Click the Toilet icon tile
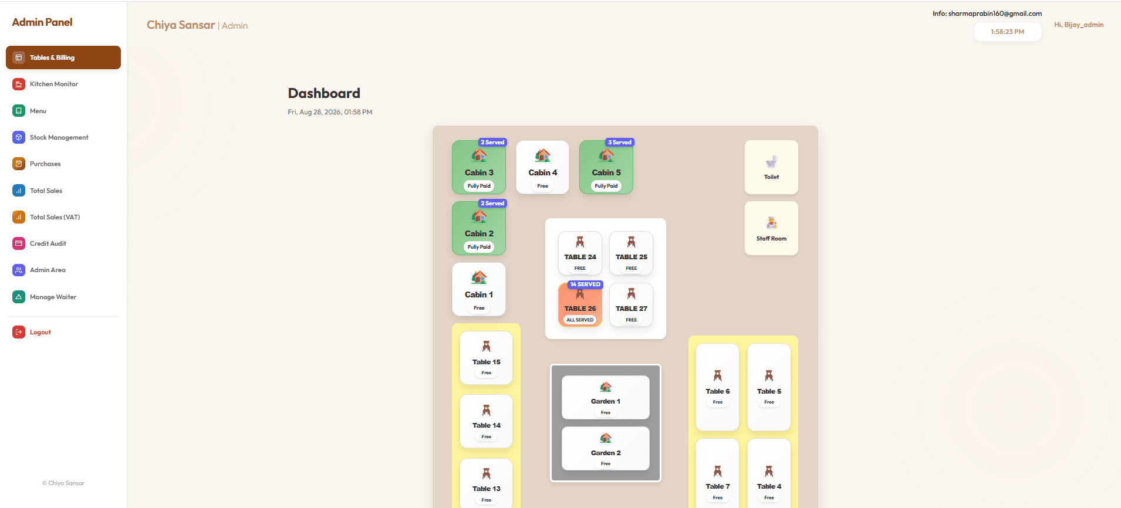The image size is (1121, 508). point(771,167)
